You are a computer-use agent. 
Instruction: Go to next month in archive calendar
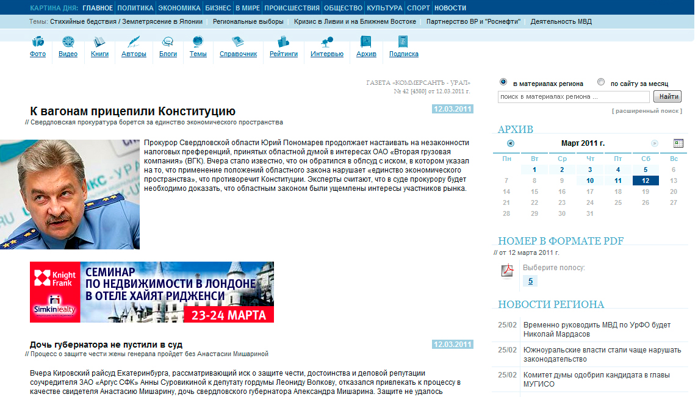tap(654, 143)
